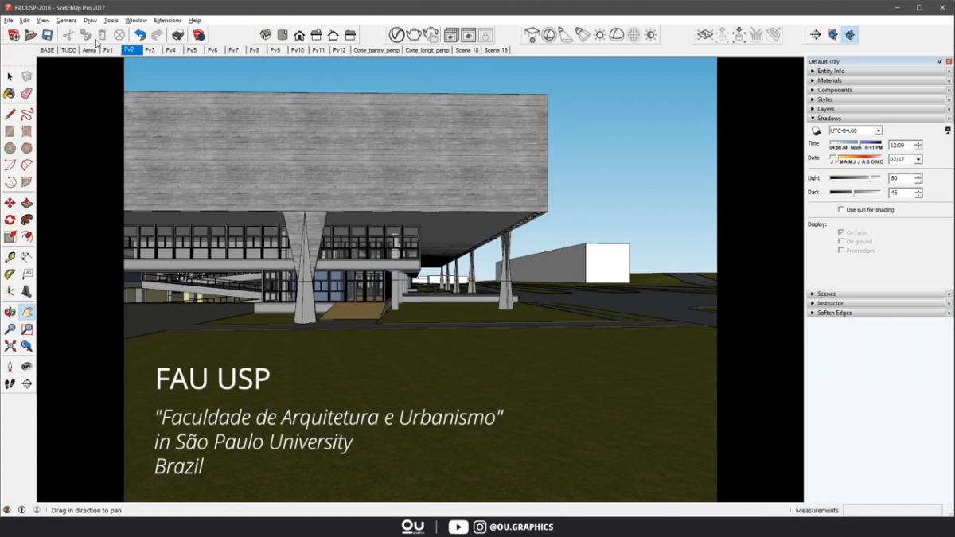Expand the Materials panel
This screenshot has width=955, height=537.
pos(879,80)
